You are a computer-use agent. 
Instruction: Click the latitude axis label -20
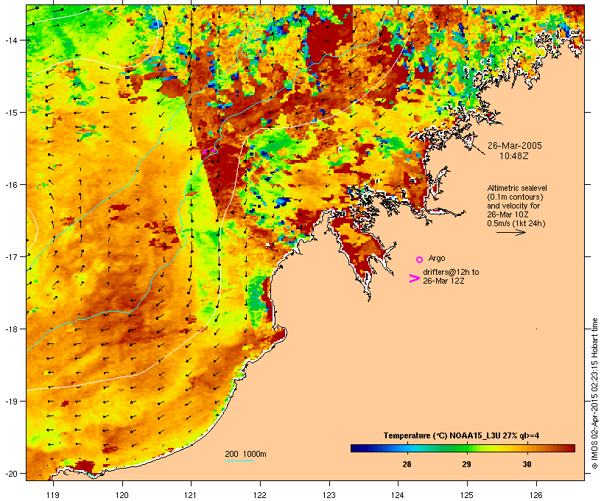(x=11, y=473)
